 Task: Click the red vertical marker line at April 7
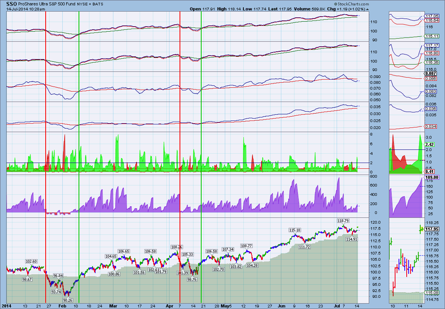click(x=180, y=157)
